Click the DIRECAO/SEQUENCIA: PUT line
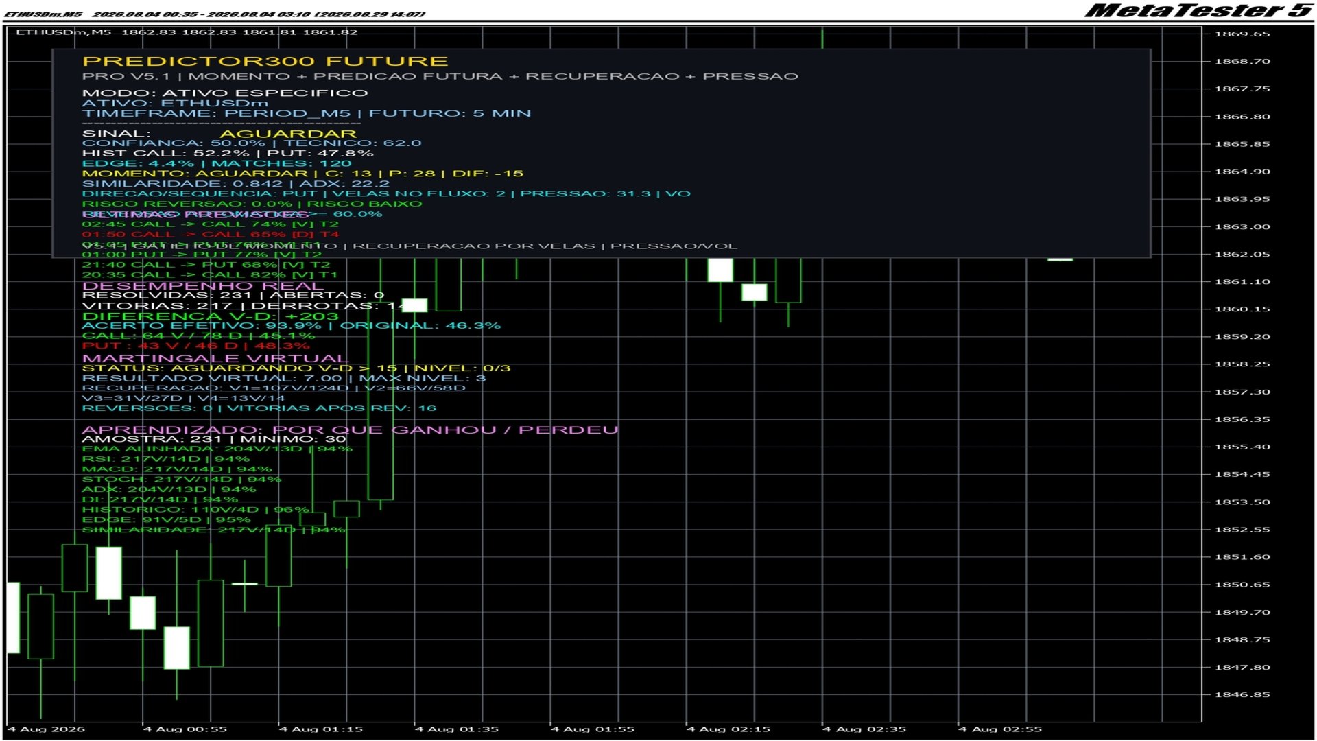1317x741 pixels. point(386,193)
